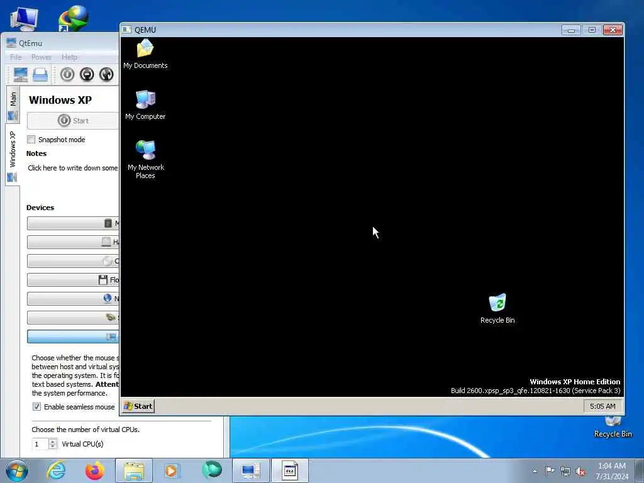Switch to the QEMU document icon in taskbar
The width and height of the screenshot is (644, 483).
click(x=289, y=470)
